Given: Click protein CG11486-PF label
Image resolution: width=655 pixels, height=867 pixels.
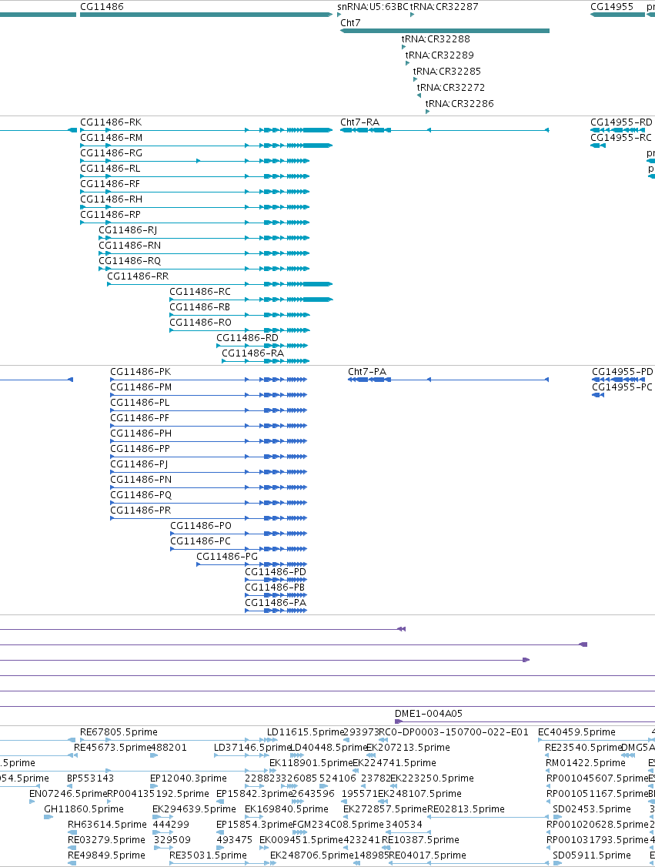Looking at the screenshot, I should (x=140, y=418).
